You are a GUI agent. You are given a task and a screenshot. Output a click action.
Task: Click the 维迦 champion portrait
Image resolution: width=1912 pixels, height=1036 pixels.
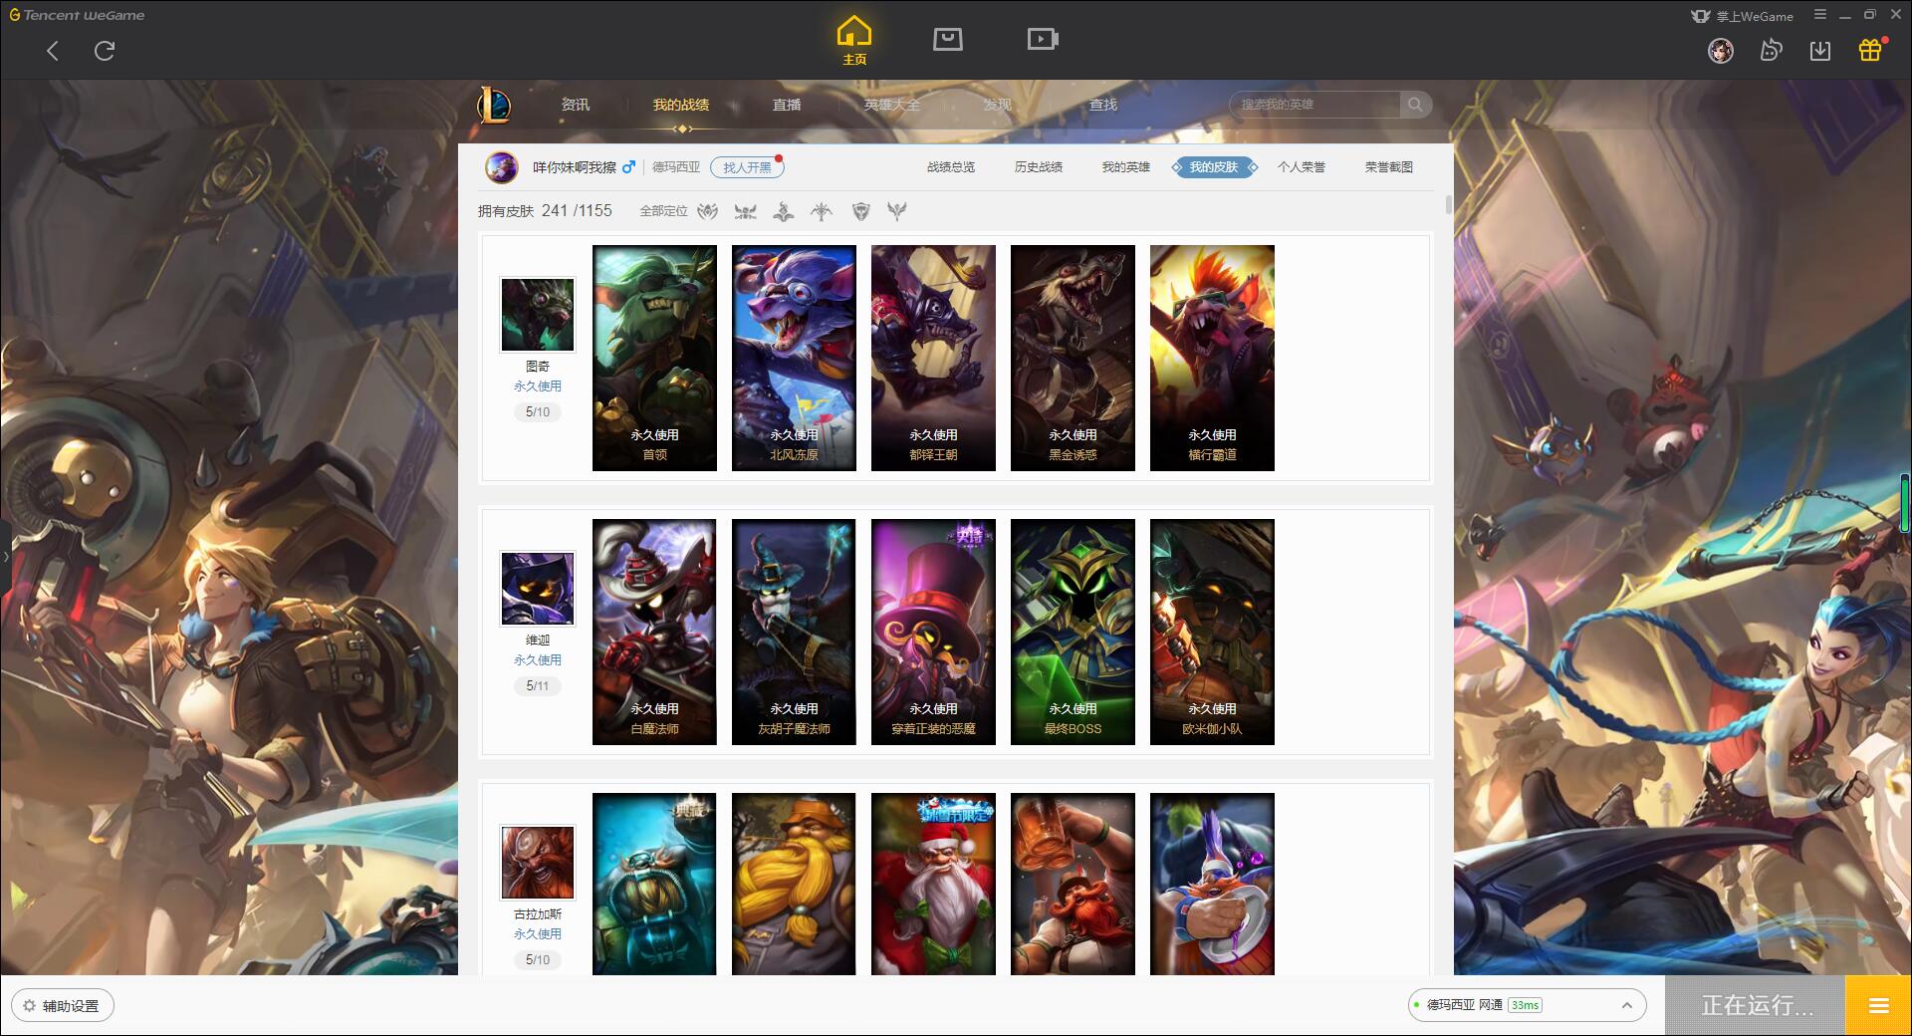[538, 589]
